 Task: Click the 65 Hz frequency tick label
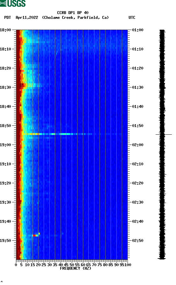tap(88, 265)
